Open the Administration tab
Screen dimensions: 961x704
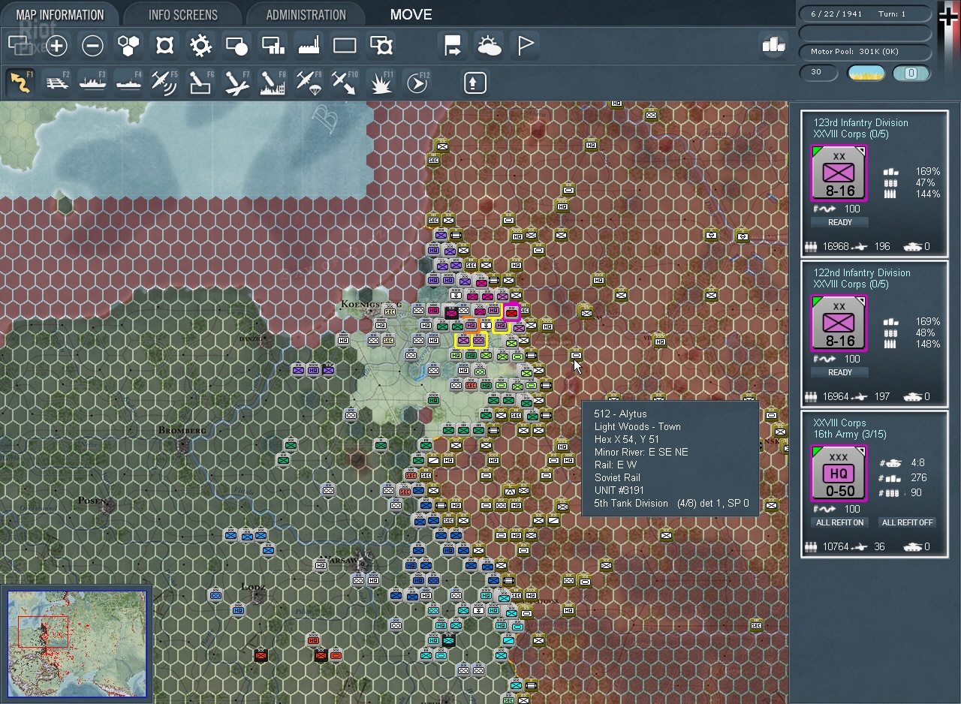[x=306, y=15]
